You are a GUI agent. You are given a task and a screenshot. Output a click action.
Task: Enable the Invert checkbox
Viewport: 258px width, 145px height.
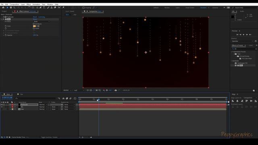tap(34, 29)
